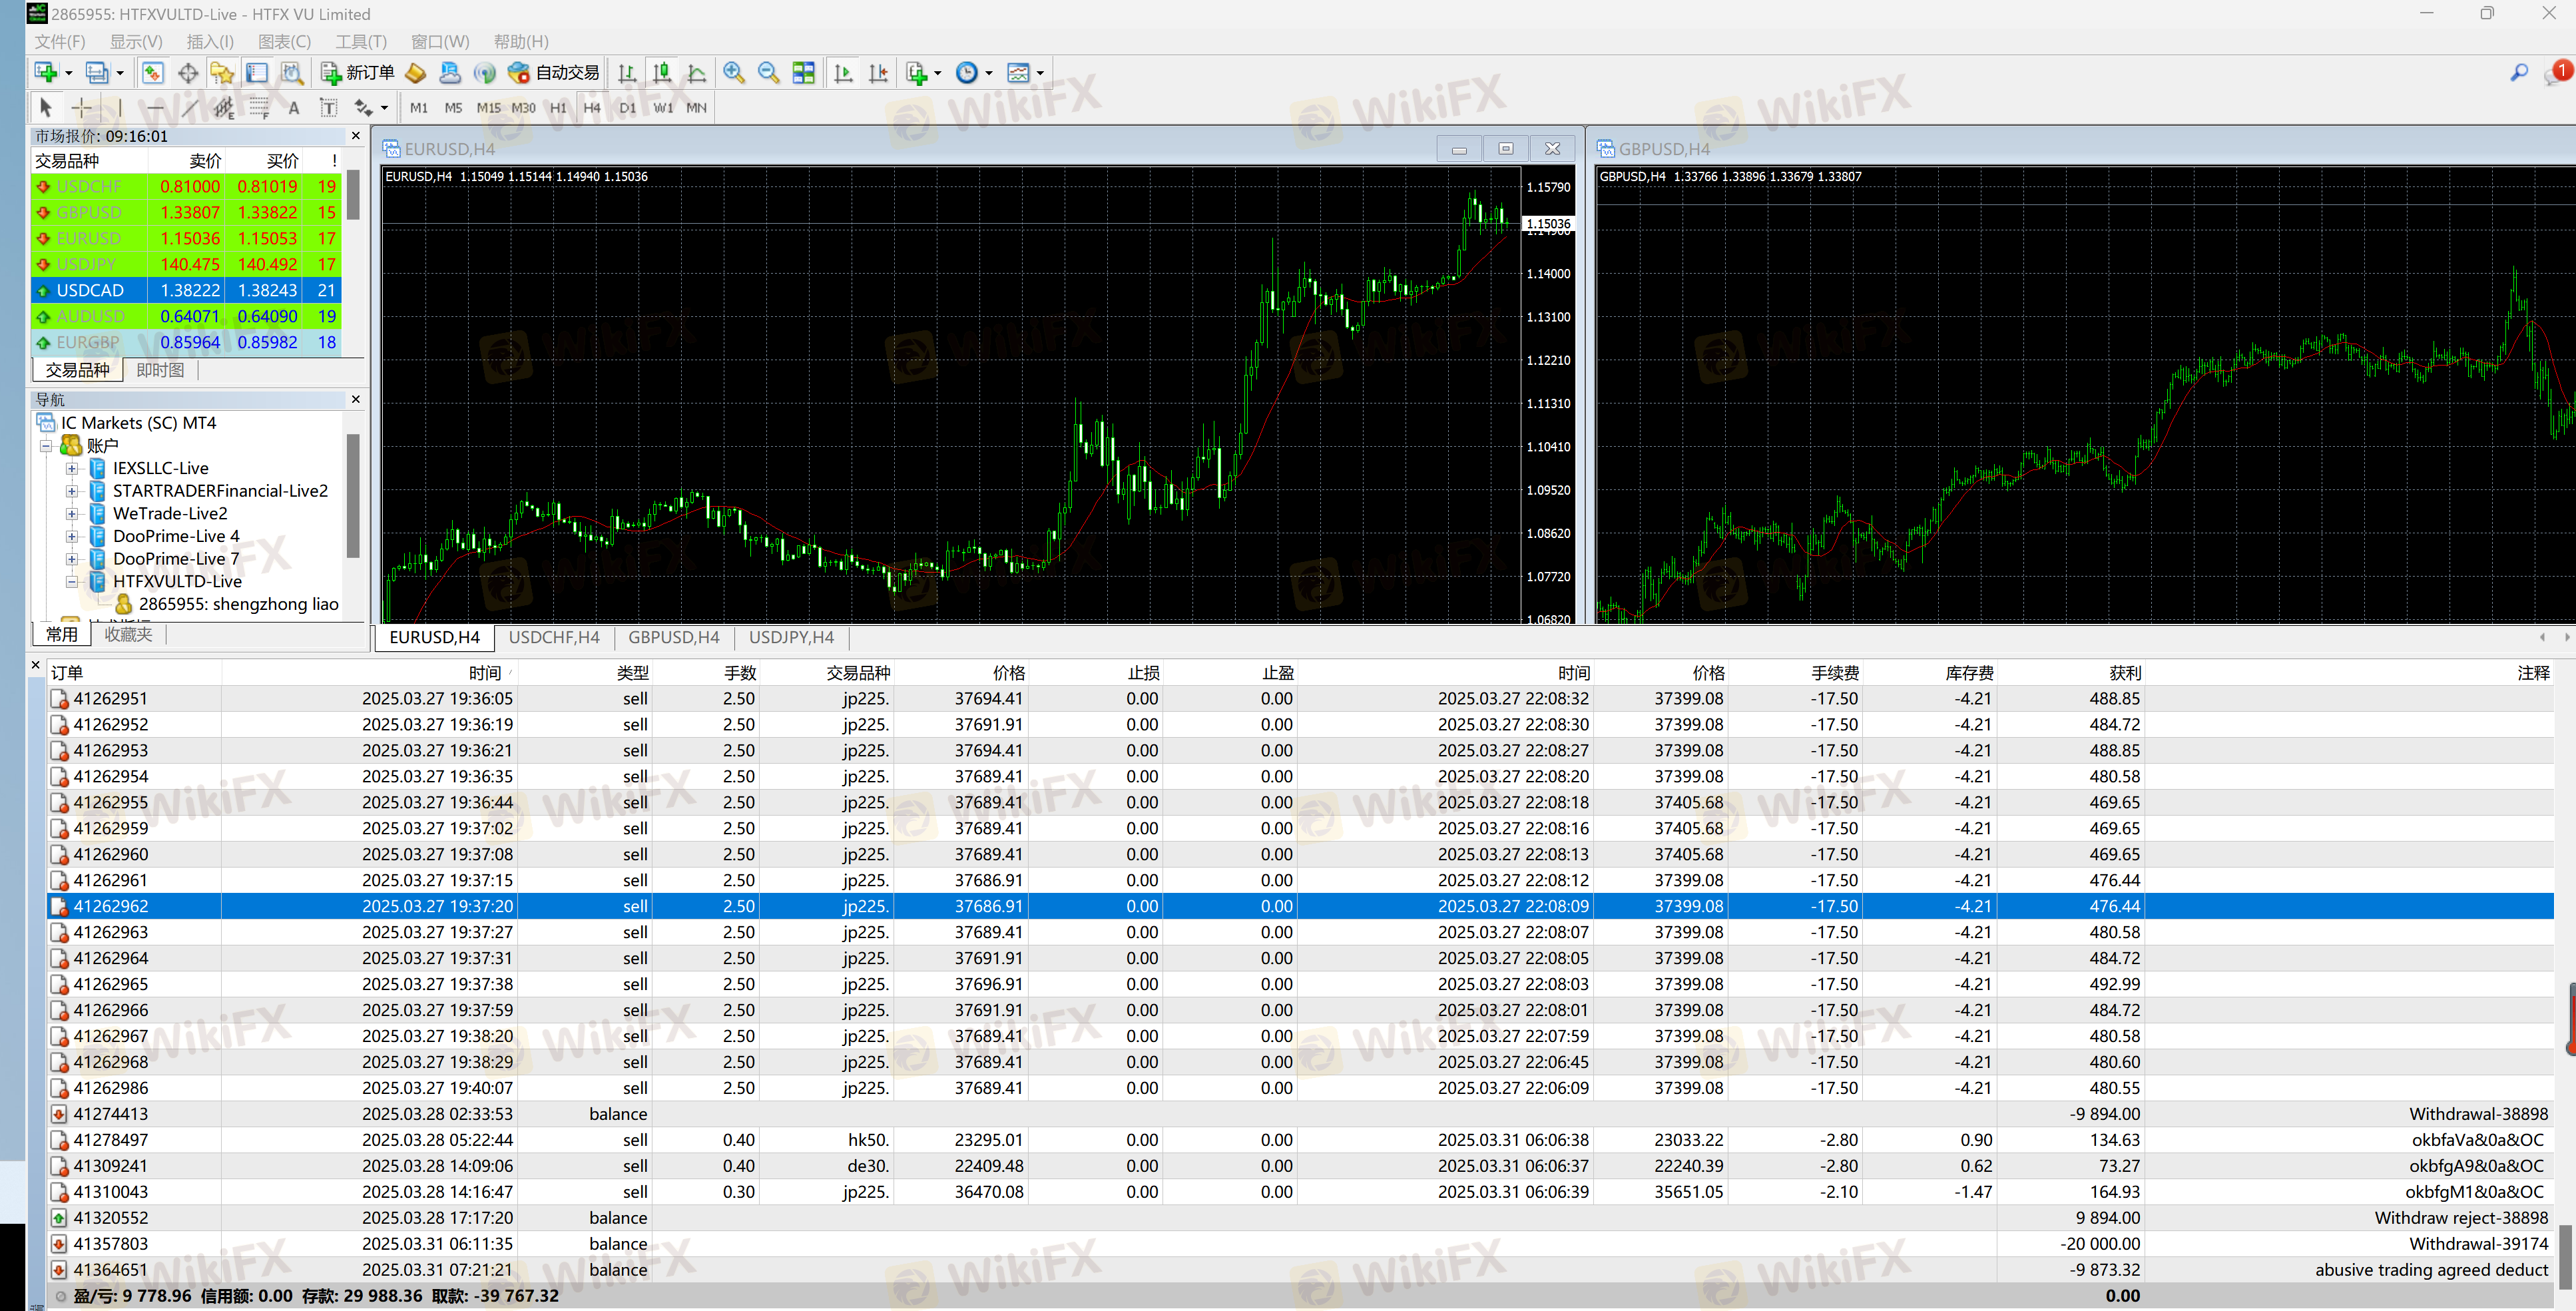The image size is (2576, 1311).
Task: Open the periodicity clock dropdown arrow
Action: [x=989, y=73]
